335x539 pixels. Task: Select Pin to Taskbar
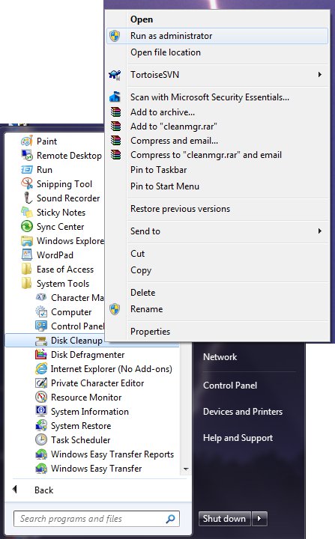tap(217, 170)
